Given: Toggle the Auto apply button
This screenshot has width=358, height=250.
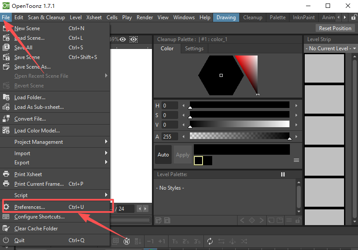Looking at the screenshot, I should click(163, 155).
